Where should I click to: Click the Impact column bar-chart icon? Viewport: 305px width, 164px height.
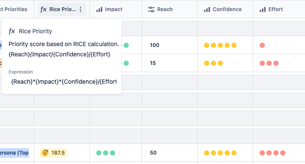coord(99,9)
